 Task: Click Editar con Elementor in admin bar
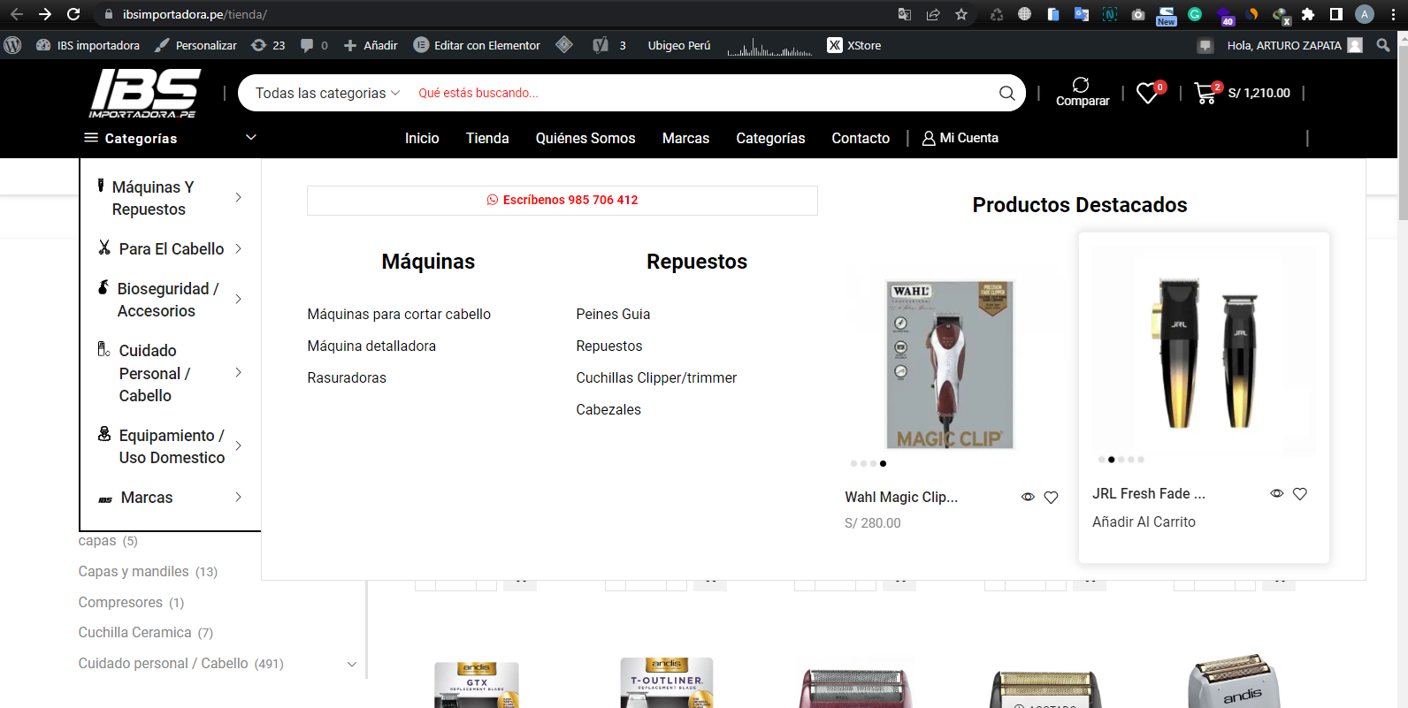(477, 45)
